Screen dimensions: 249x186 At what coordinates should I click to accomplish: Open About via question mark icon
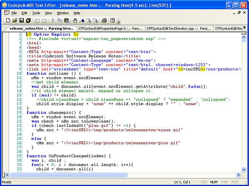point(112,20)
